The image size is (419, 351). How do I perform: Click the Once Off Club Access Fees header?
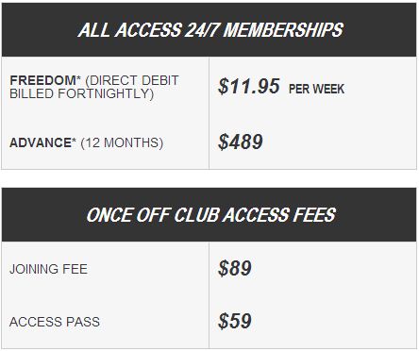click(x=210, y=215)
